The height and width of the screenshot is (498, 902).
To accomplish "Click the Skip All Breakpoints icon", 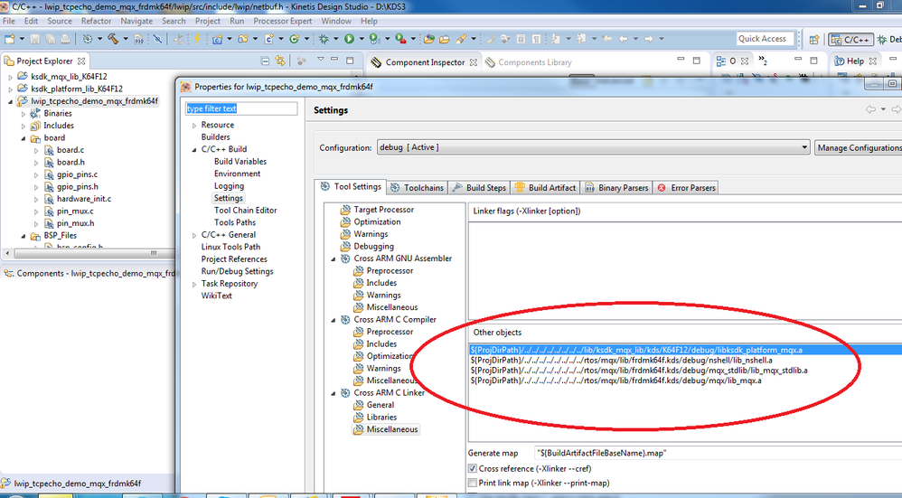I will point(157,39).
